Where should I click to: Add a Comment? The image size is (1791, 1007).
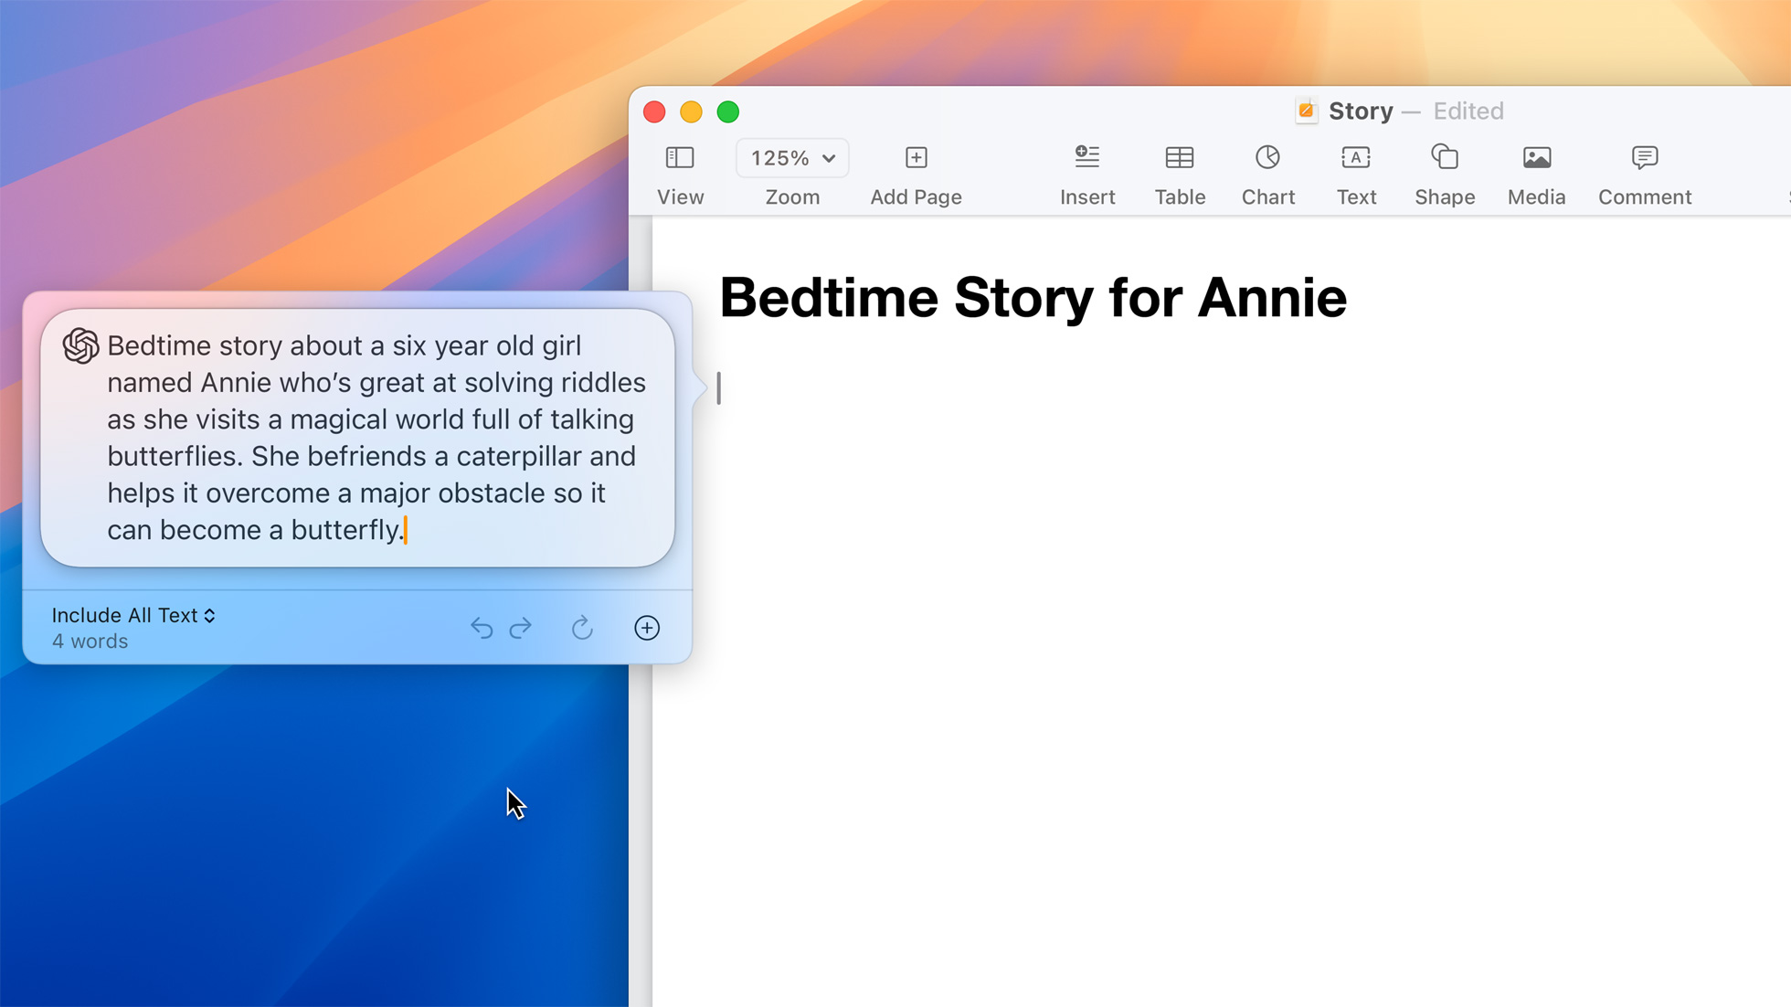click(x=1644, y=174)
